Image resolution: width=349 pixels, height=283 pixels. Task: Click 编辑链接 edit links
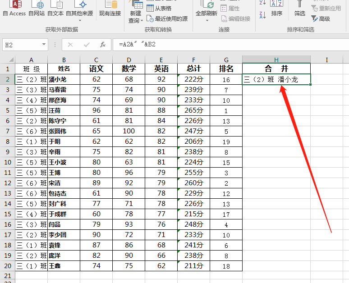tap(236, 19)
